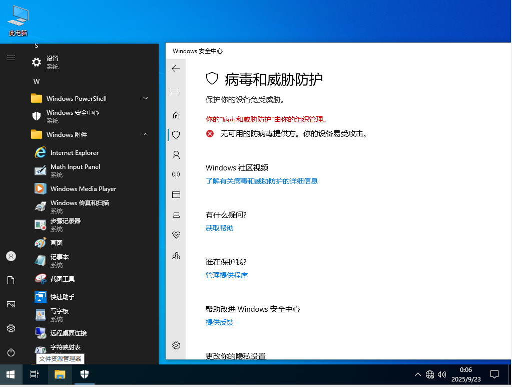This screenshot has height=387, width=512.
Task: Click the 获取帮助 link
Action: [x=219, y=228]
